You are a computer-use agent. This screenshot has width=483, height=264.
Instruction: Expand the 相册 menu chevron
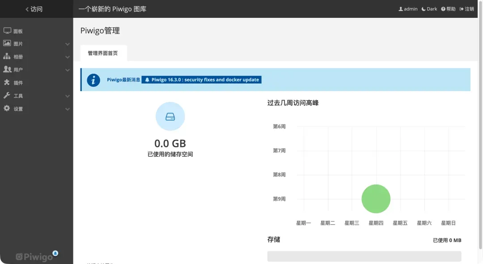click(x=68, y=57)
